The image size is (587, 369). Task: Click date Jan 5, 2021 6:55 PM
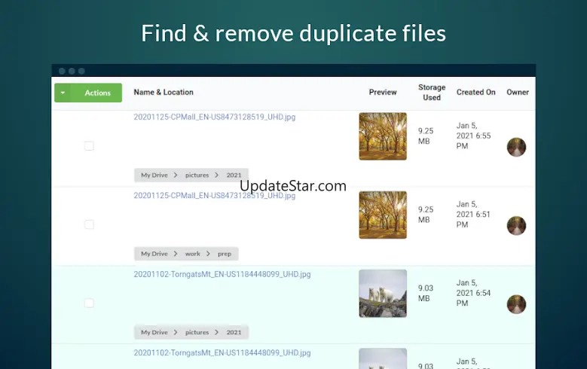pyautogui.click(x=473, y=136)
